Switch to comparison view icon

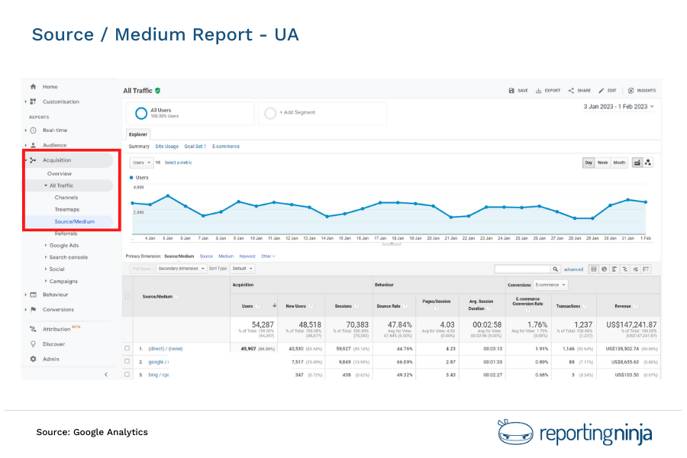(624, 269)
